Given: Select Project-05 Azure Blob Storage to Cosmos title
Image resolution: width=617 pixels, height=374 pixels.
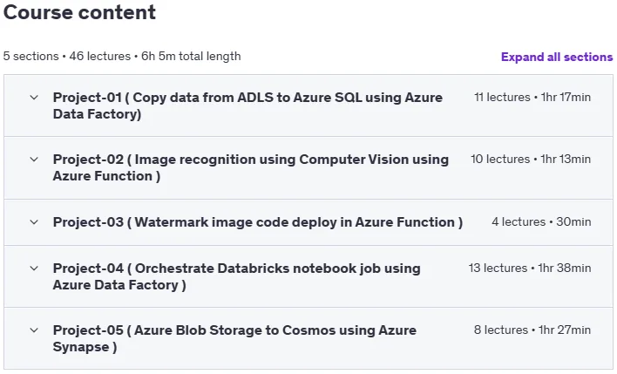Looking at the screenshot, I should [234, 338].
